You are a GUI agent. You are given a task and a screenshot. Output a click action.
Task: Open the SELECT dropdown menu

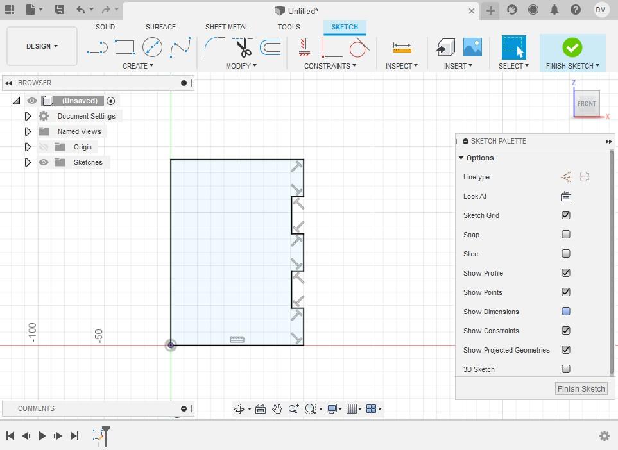[513, 66]
